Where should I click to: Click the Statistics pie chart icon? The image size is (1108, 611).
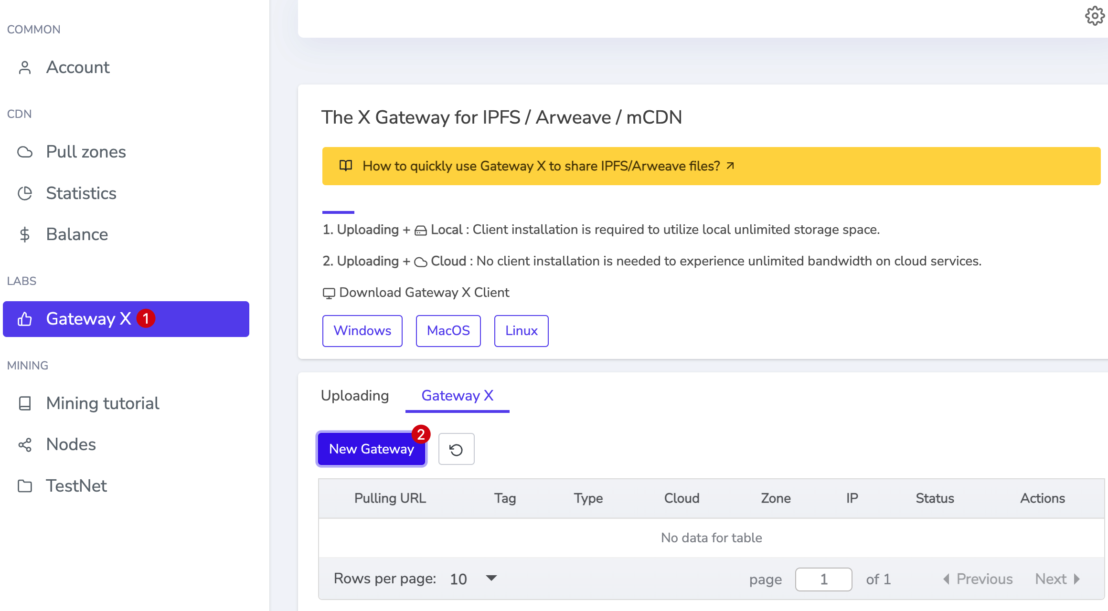pyautogui.click(x=25, y=193)
